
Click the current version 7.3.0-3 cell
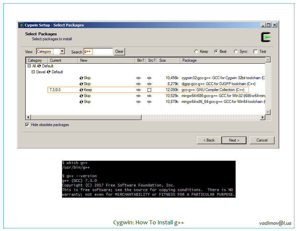[x=55, y=90]
